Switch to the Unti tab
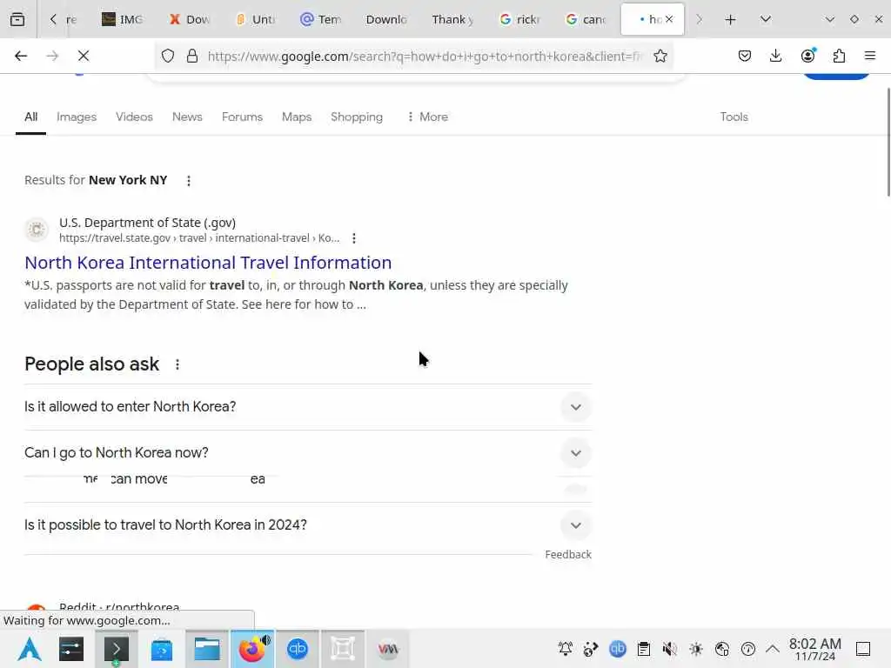Viewport: 891px width, 668px height. click(255, 19)
